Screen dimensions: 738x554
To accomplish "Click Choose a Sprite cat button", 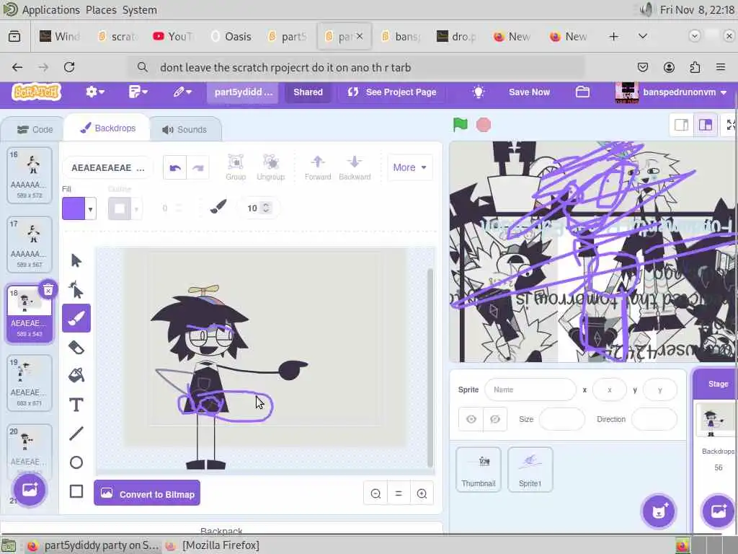I will 659,511.
